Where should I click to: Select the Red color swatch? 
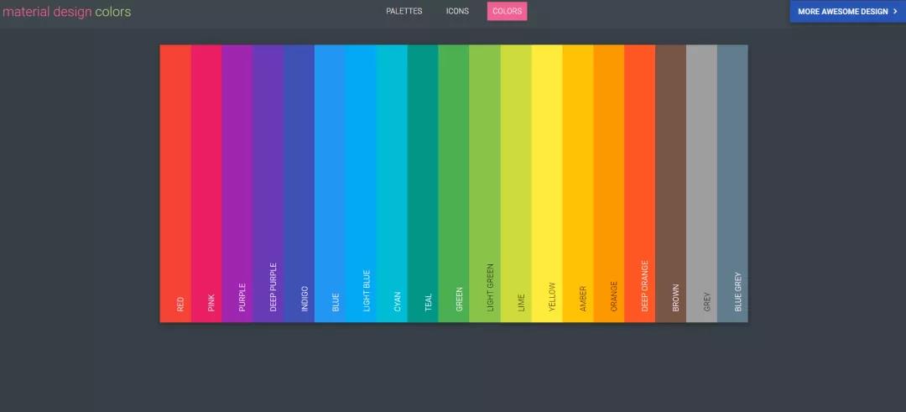coord(175,183)
